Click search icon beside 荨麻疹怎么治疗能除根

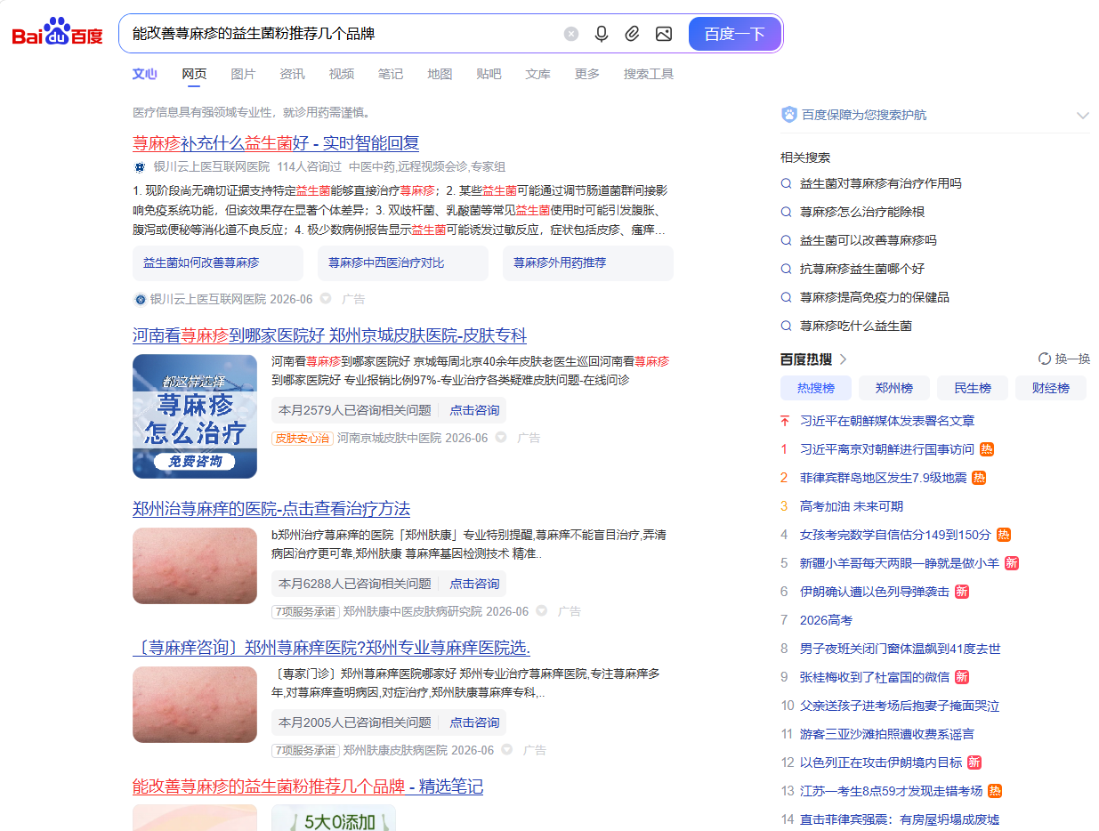(x=786, y=212)
